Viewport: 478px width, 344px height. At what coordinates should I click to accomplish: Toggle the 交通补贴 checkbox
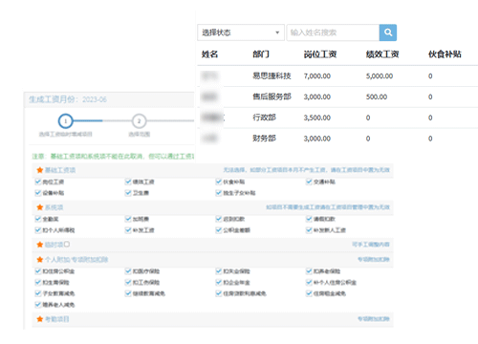coord(309,182)
